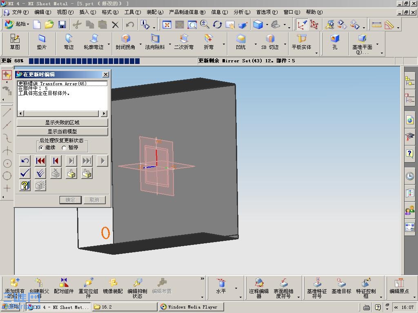Click the accept checkmark icon in dialog
This screenshot has height=313, width=418.
pyautogui.click(x=25, y=173)
